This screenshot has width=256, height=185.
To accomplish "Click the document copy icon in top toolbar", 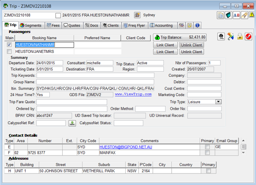I will click(221, 15).
